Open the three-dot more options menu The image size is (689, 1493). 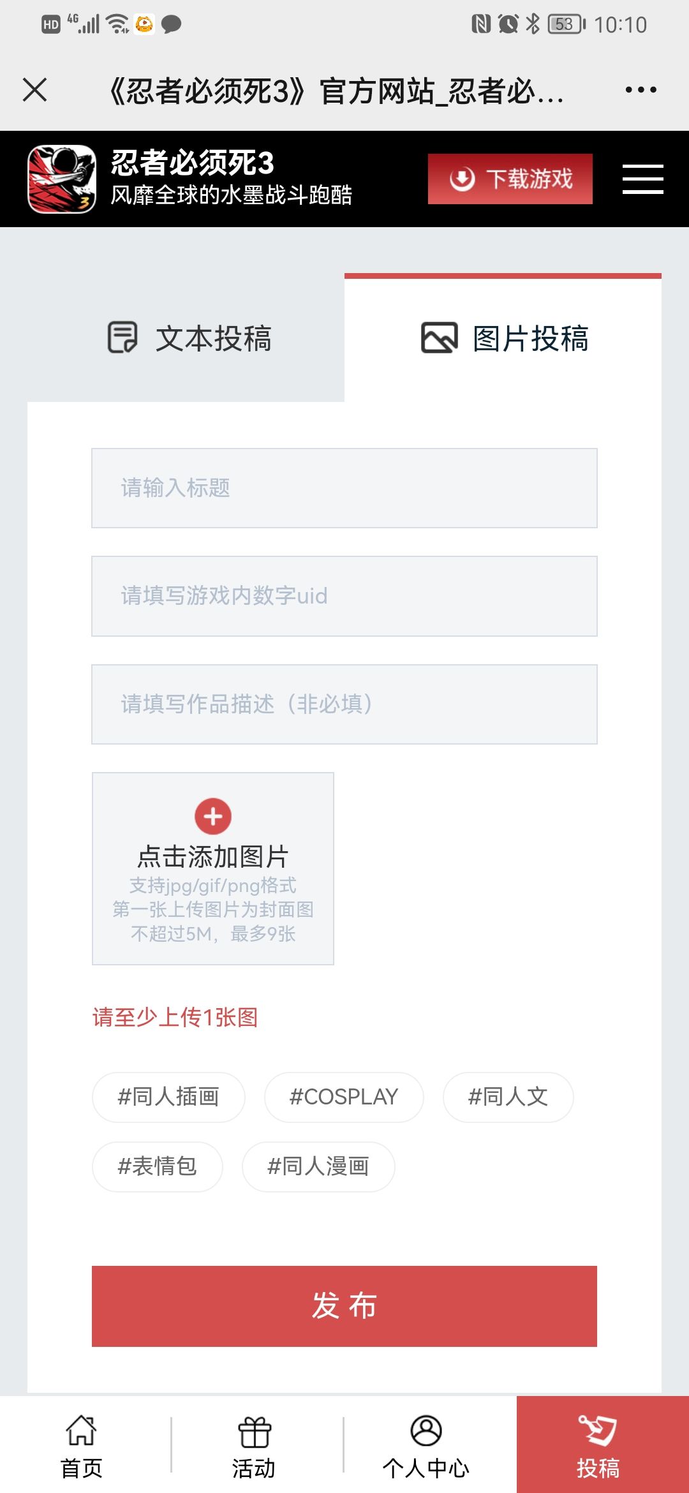click(x=641, y=89)
